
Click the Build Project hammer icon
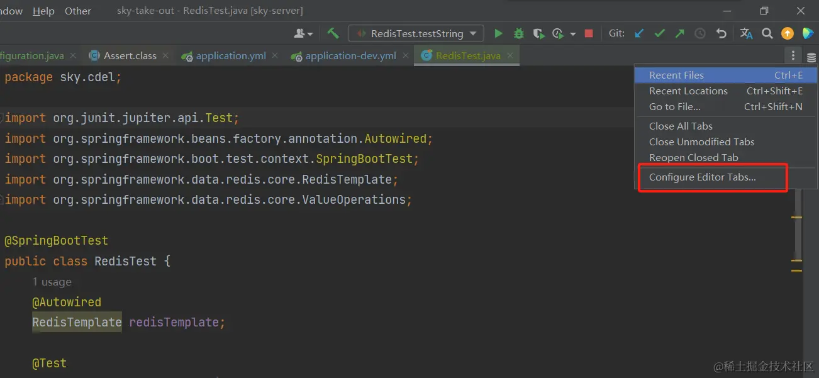click(x=333, y=33)
